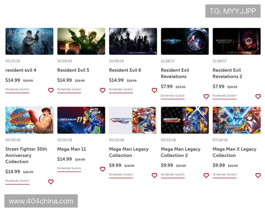Open the Street Fighter 30th Anniversary thumbnail

[x=29, y=120]
